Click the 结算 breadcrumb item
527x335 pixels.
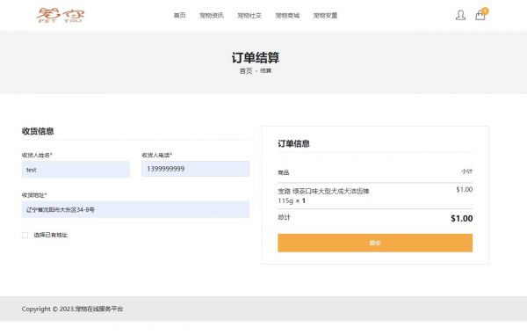[266, 71]
